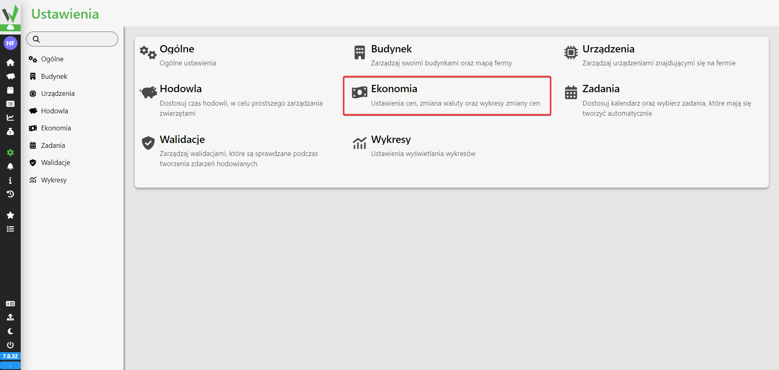Open the home icon in the sidebar

(10, 63)
